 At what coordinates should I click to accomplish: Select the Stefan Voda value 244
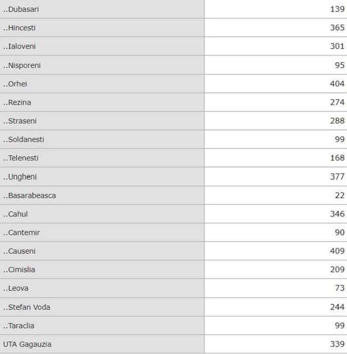337,307
